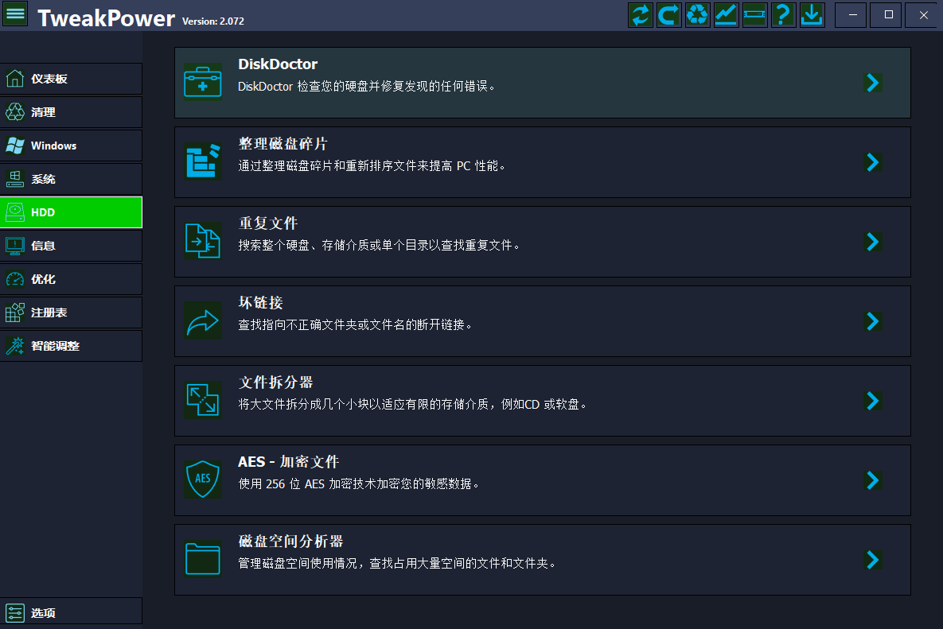Viewport: 943px width, 629px height.
Task: Click the redo arrow toolbar icon
Action: (668, 14)
